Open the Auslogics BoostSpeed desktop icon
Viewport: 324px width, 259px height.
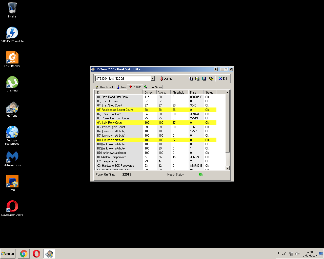tap(12, 135)
